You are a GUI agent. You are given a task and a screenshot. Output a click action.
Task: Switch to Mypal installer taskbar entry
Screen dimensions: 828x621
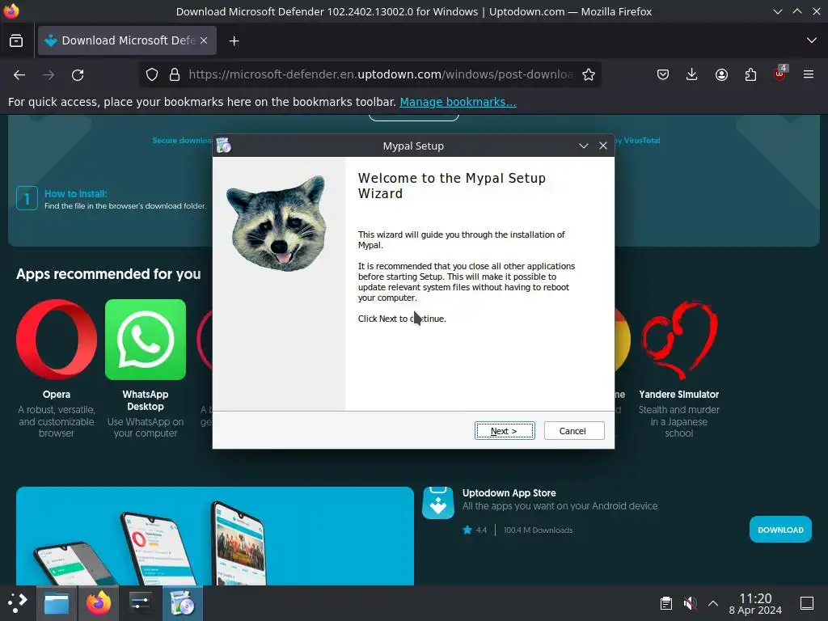click(x=183, y=603)
